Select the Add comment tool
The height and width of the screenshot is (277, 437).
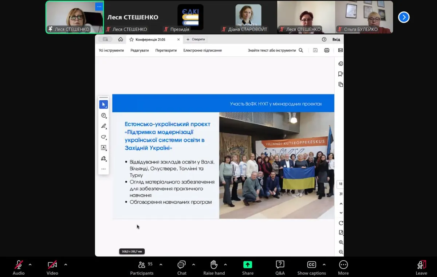tap(103, 115)
